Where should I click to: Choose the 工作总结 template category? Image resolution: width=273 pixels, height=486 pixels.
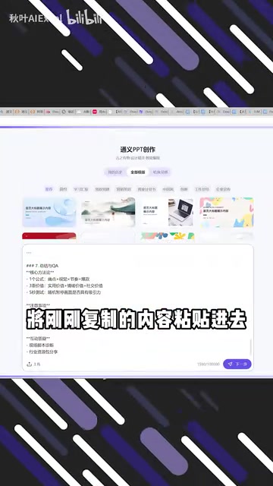coord(202,189)
